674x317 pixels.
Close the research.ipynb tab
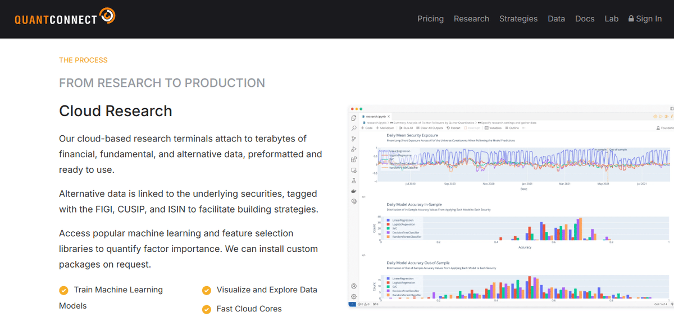click(388, 116)
